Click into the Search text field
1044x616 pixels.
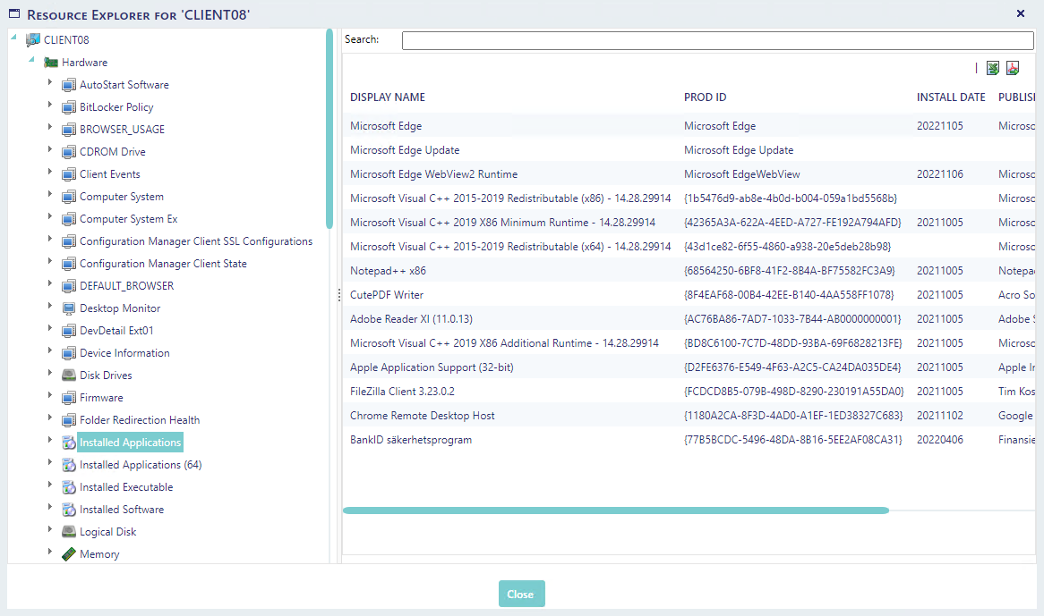click(x=716, y=40)
